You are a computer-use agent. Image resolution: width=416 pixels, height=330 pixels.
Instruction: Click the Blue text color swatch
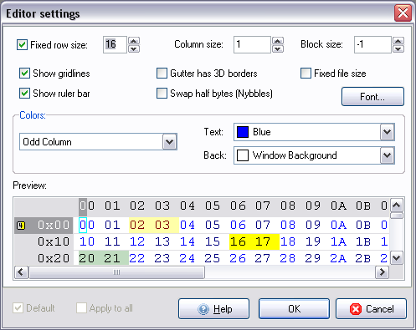click(x=243, y=132)
